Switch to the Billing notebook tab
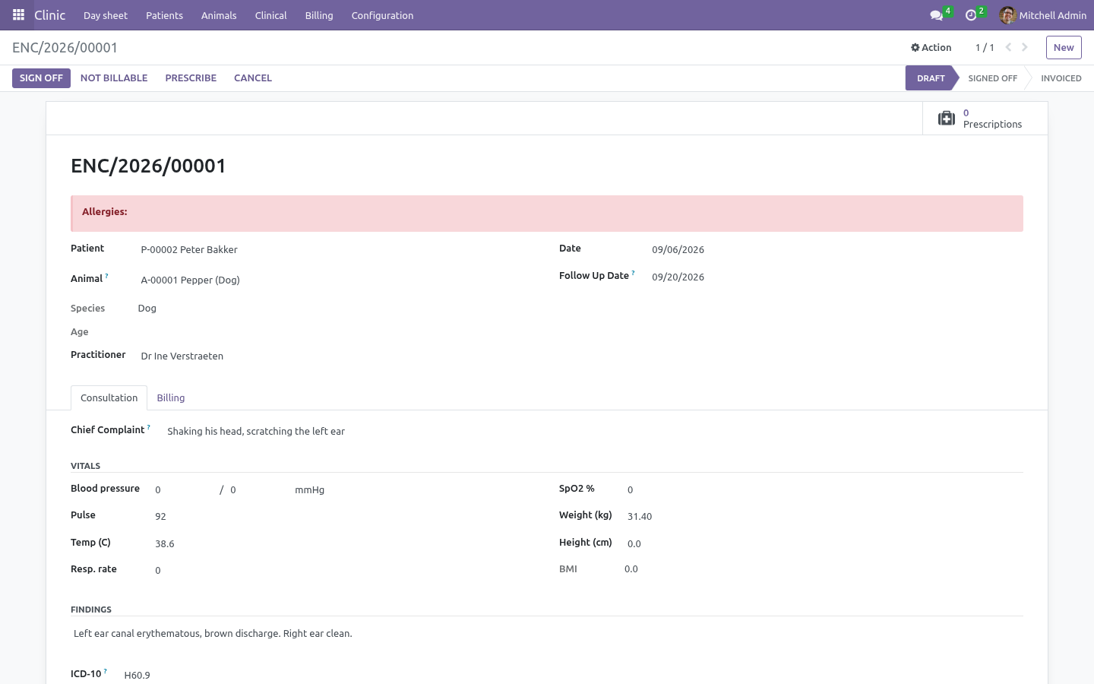The image size is (1094, 684). tap(171, 397)
